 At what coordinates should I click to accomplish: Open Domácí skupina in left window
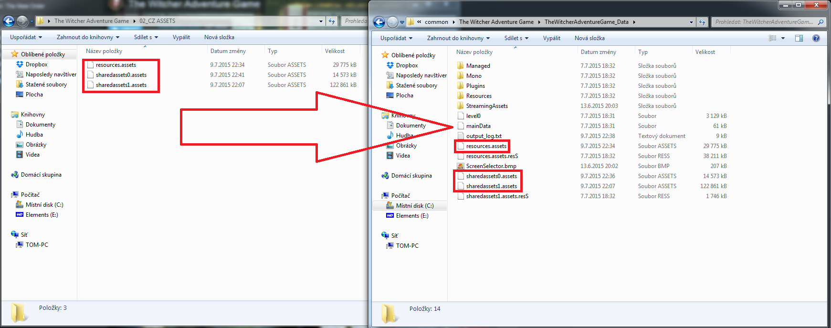pyautogui.click(x=41, y=175)
